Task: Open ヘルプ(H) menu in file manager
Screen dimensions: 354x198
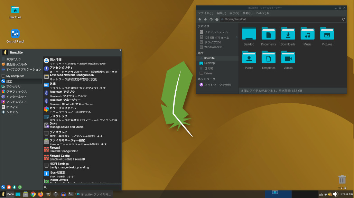Action: (262, 13)
